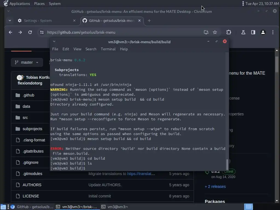The width and height of the screenshot is (280, 210).
Task: Show desktop icon in bottom panel
Action: click(3, 207)
